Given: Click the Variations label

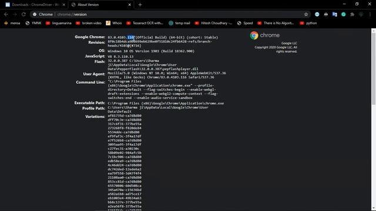Looking at the screenshot, I should click(x=95, y=117).
